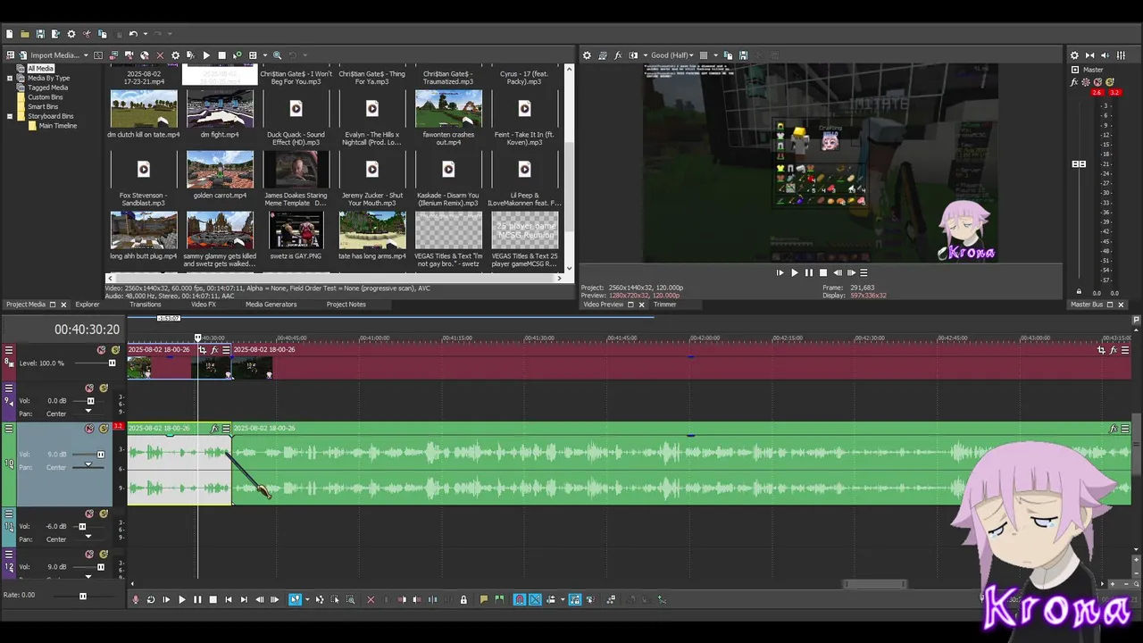Mute audio track 10
The width and height of the screenshot is (1143, 643).
(89, 429)
